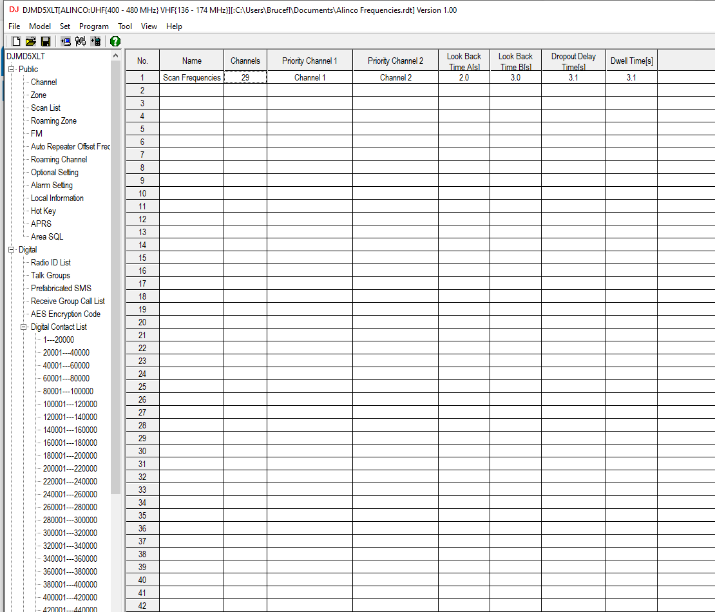Collapse the Digital tree node
This screenshot has width=715, height=612.
(11, 250)
